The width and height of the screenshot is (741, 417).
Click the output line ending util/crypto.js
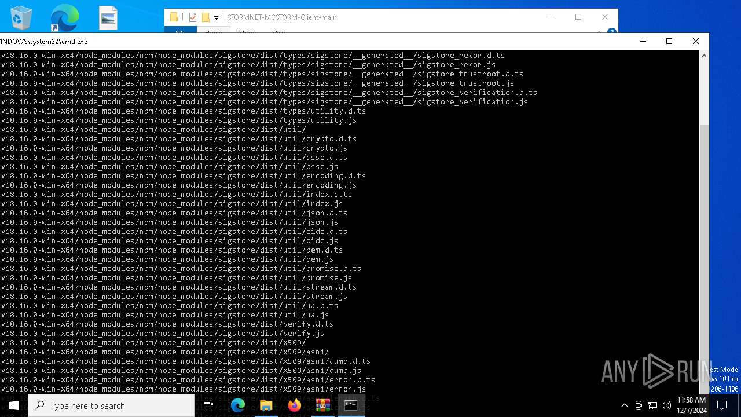[174, 148]
